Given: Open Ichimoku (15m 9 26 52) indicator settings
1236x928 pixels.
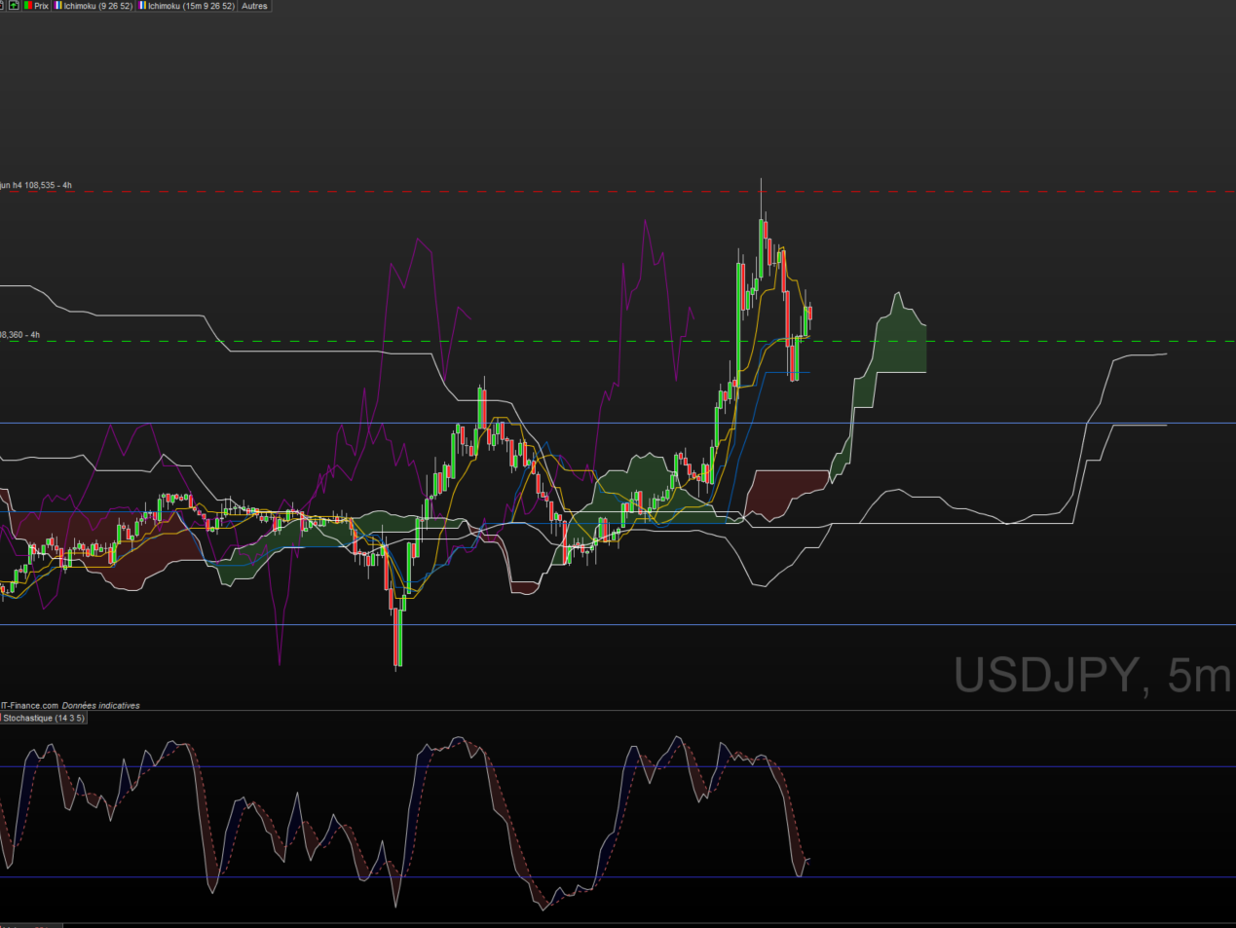Looking at the screenshot, I should click(x=186, y=5).
